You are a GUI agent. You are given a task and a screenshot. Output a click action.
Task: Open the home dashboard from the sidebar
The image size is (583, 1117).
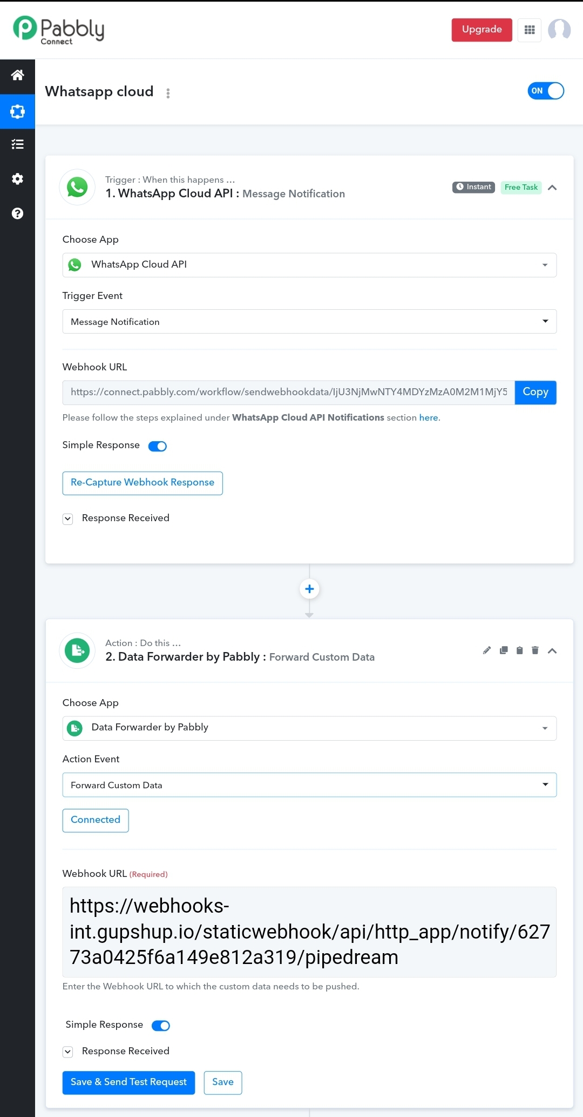(17, 75)
